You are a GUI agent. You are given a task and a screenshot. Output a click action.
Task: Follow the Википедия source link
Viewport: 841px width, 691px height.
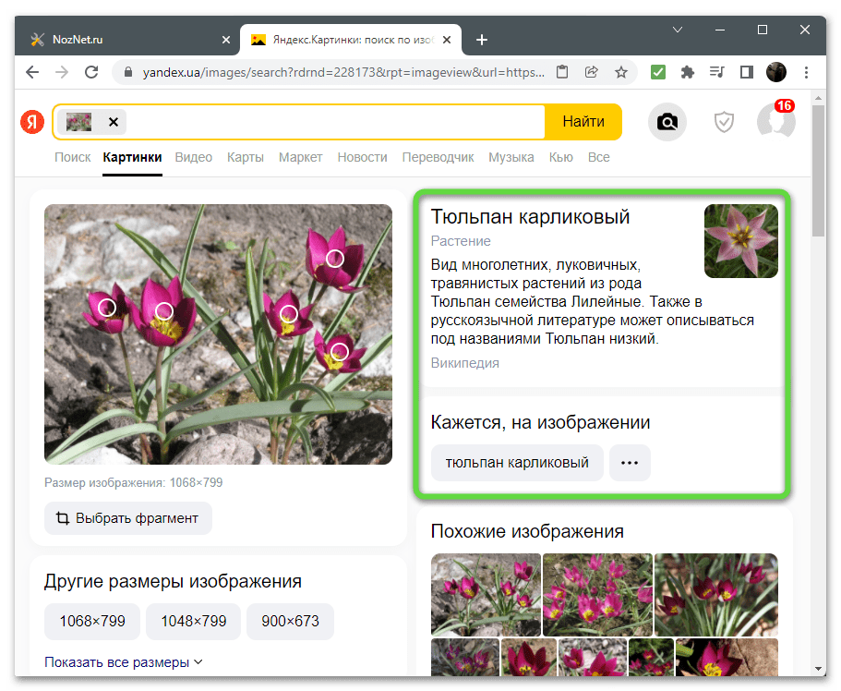[465, 363]
